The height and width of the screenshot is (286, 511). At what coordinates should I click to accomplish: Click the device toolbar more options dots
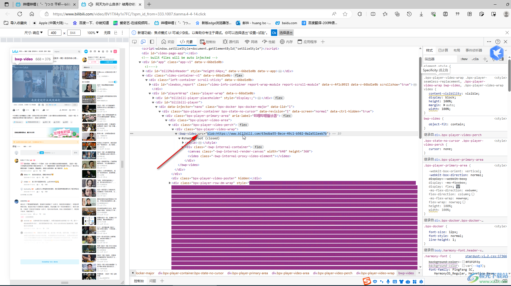(x=122, y=33)
